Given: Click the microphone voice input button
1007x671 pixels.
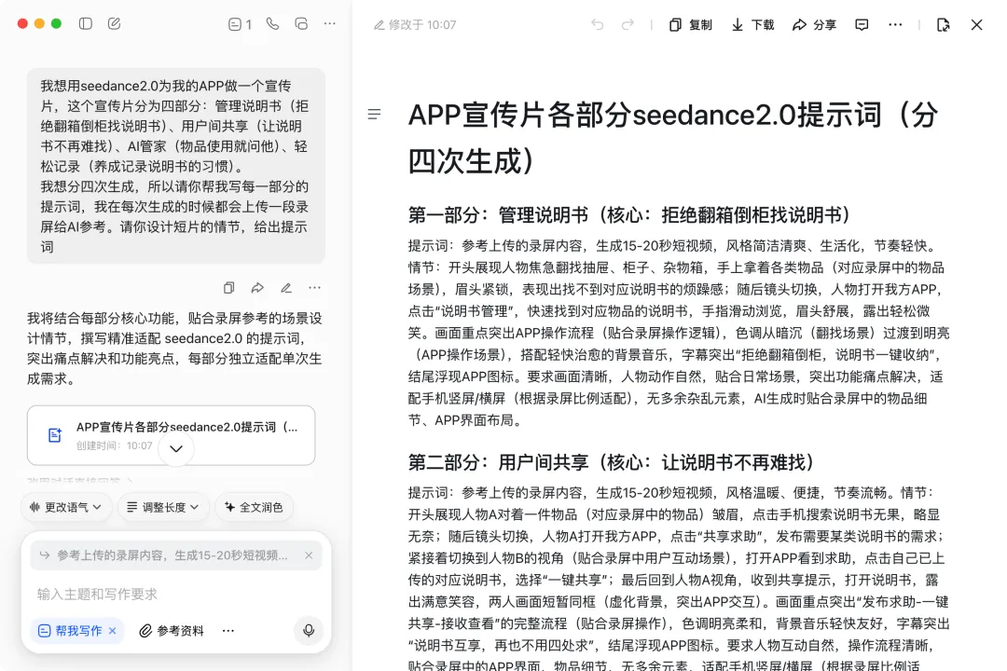Looking at the screenshot, I should pyautogui.click(x=309, y=631).
